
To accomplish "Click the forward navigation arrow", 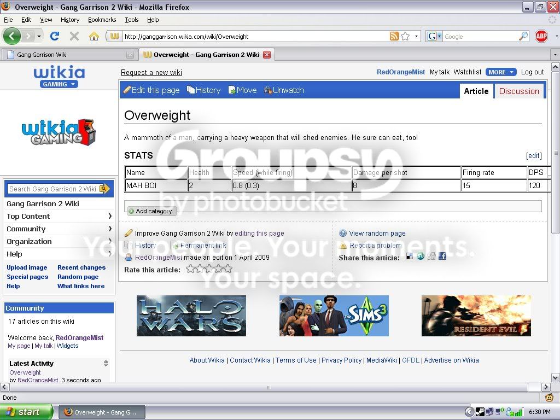I will point(28,36).
